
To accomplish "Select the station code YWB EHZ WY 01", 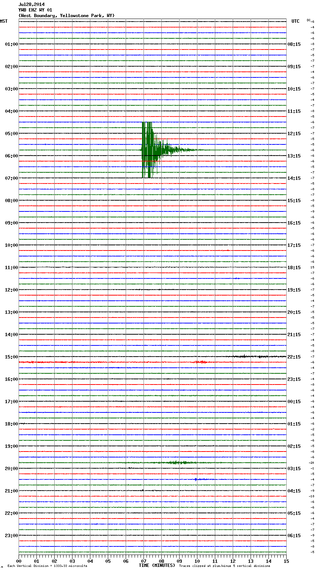I will click(x=35, y=10).
